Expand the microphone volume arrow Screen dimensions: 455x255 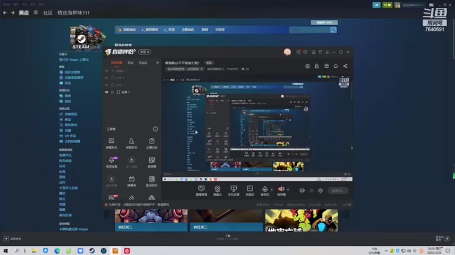tap(272, 190)
